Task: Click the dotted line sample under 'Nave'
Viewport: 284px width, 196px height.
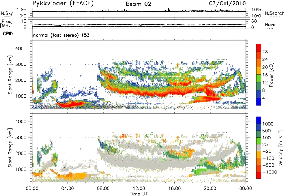Action: (271, 29)
